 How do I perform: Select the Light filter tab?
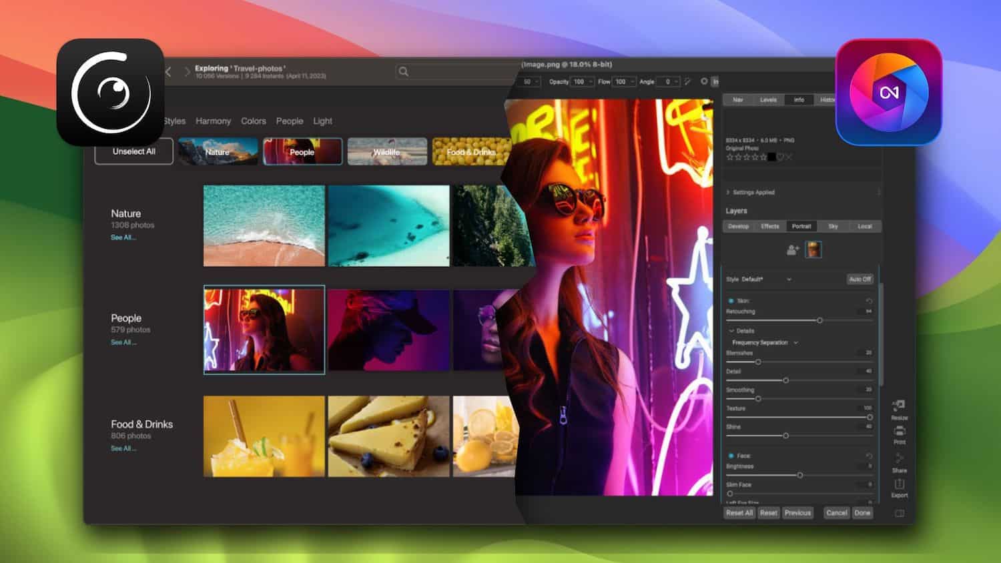click(x=323, y=121)
